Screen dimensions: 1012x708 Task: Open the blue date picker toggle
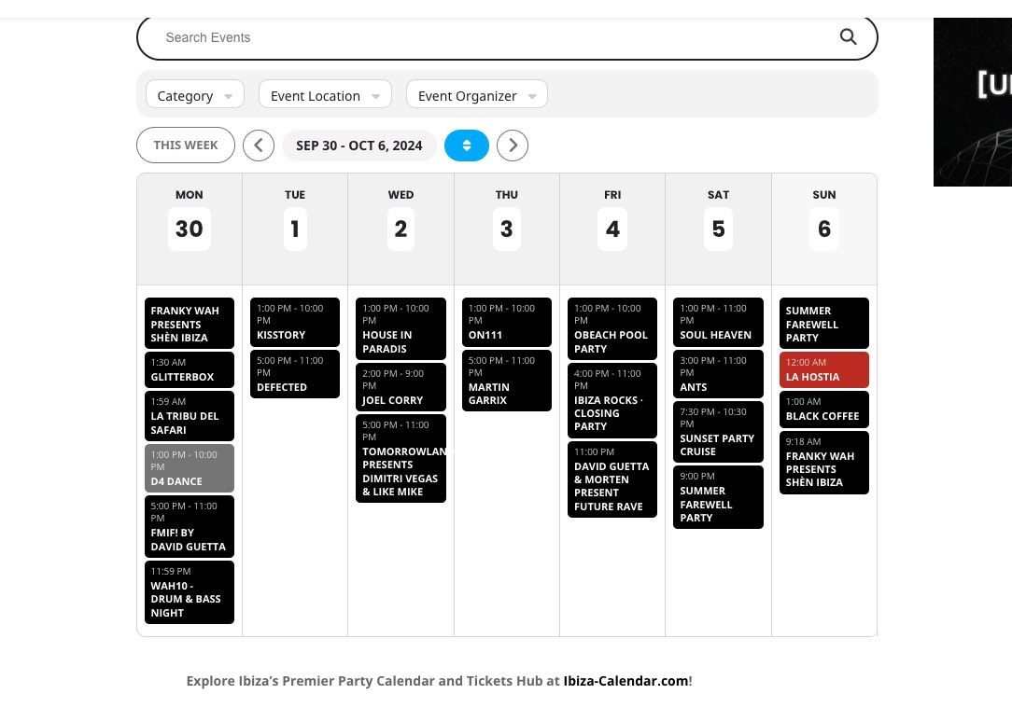coord(467,146)
